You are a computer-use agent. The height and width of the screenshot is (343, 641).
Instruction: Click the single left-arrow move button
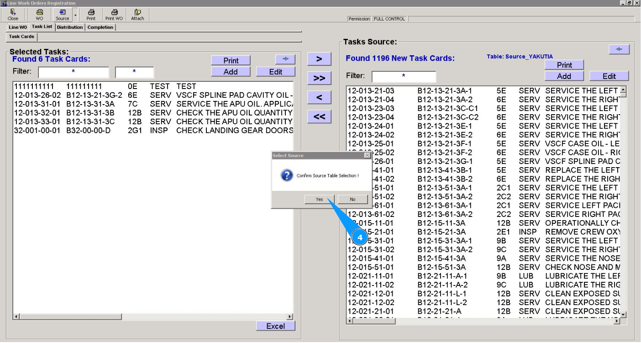[x=319, y=97]
